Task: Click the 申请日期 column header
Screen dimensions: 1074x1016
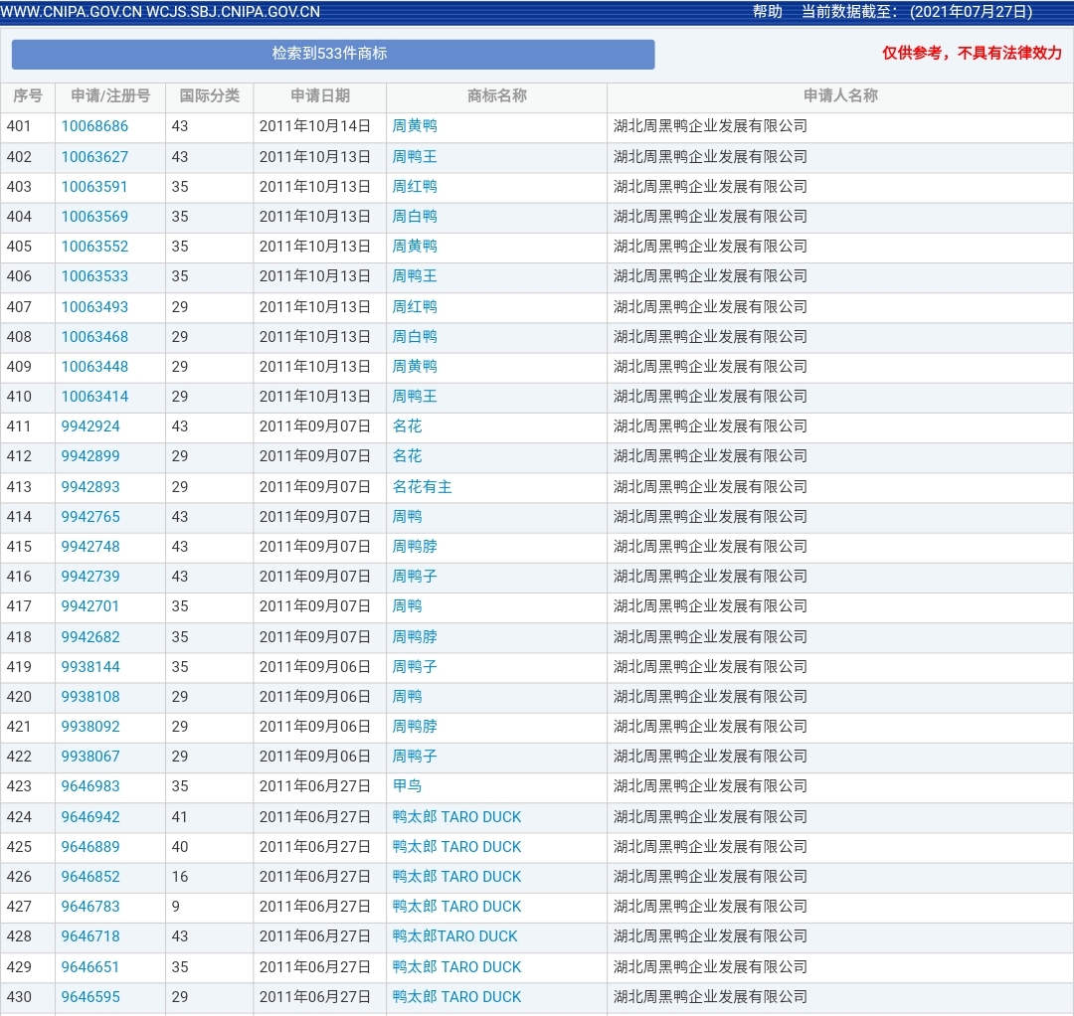Action: 320,96
